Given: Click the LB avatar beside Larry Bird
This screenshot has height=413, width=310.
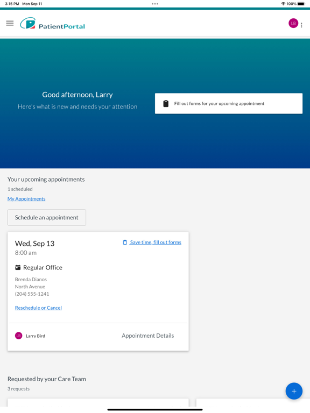Looking at the screenshot, I should (x=18, y=336).
